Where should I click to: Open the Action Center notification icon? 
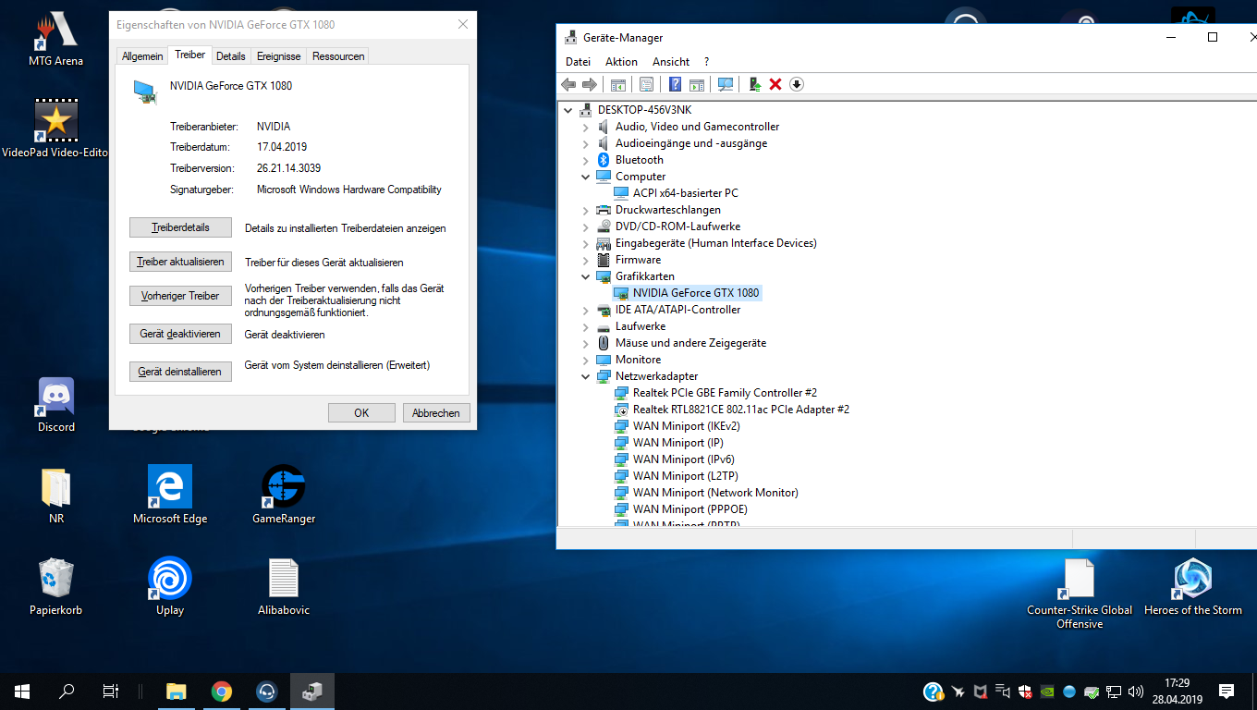point(1226,691)
